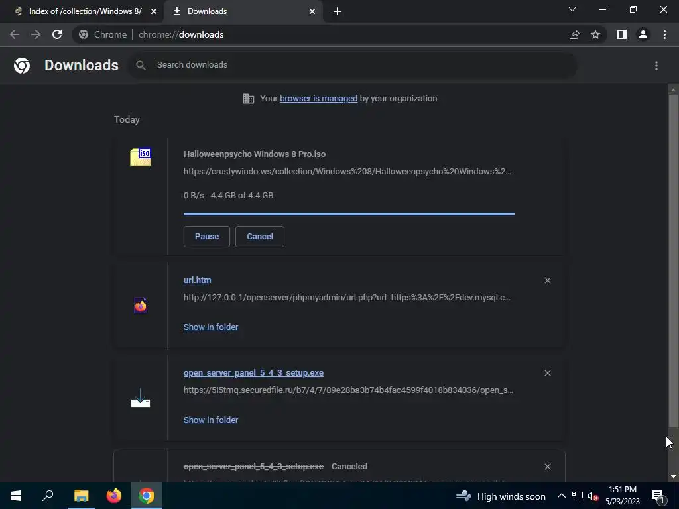Click the share page icon in address bar
Screen dimensions: 679x509
click(x=574, y=34)
